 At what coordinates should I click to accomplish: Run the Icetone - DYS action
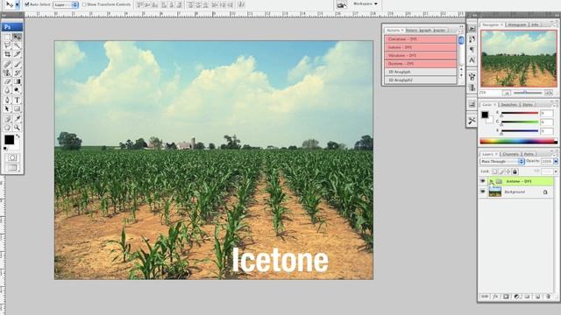tap(421, 47)
